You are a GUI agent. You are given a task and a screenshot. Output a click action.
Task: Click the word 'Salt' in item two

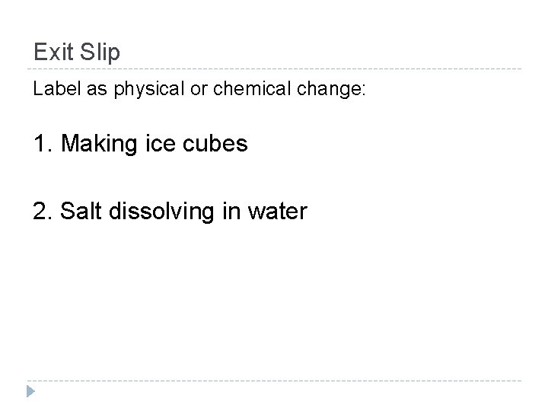point(81,211)
